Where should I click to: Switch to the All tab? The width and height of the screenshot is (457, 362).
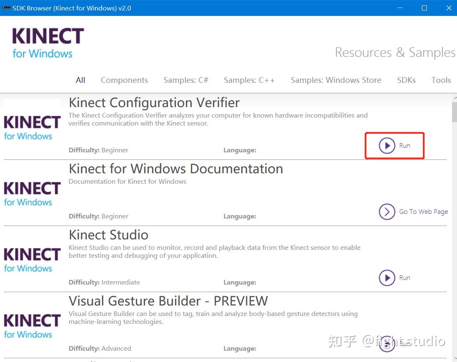click(x=80, y=80)
